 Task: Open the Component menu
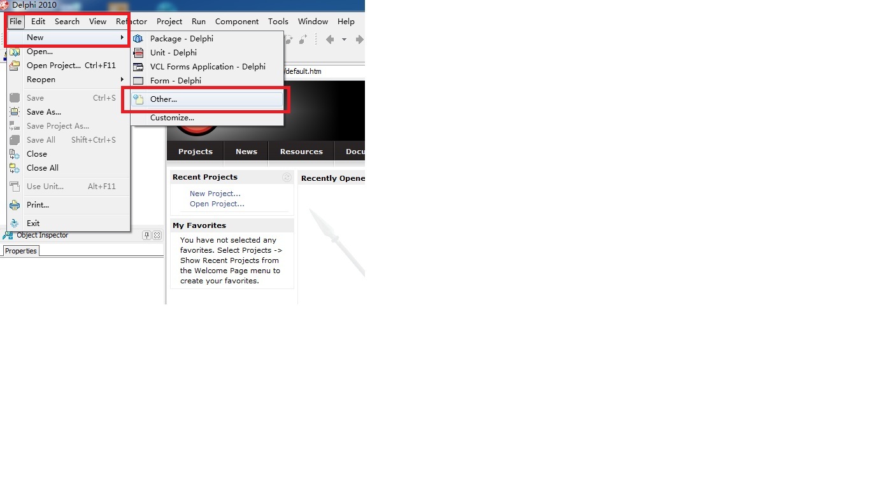pos(237,21)
